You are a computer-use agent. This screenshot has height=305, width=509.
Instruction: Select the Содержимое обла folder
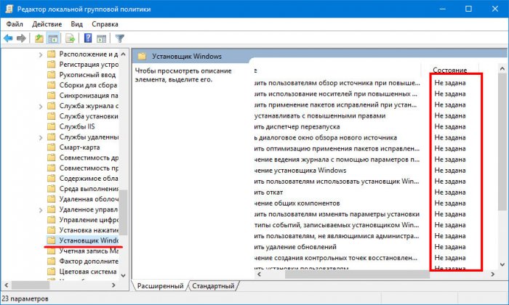pos(83,178)
